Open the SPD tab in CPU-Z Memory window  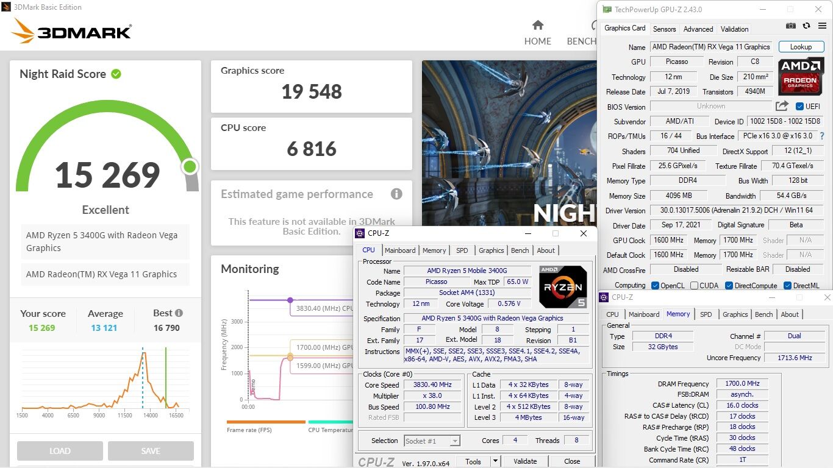click(x=706, y=314)
